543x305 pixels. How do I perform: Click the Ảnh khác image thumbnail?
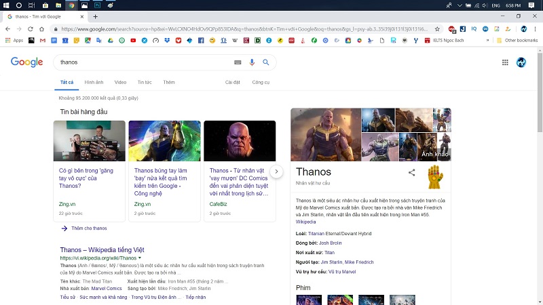coord(435,146)
